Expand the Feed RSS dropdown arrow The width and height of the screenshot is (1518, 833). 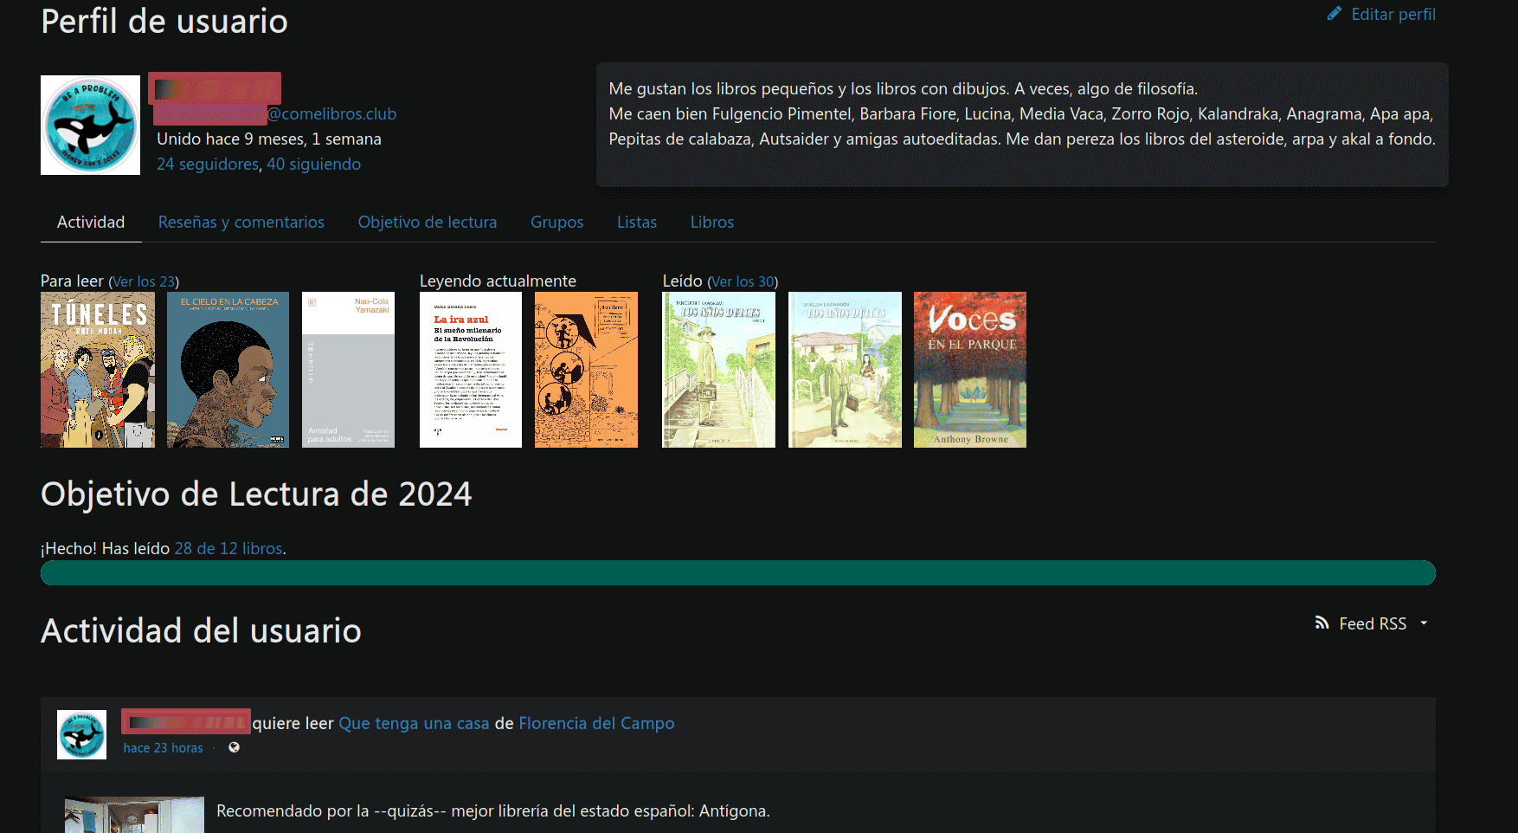click(x=1424, y=623)
